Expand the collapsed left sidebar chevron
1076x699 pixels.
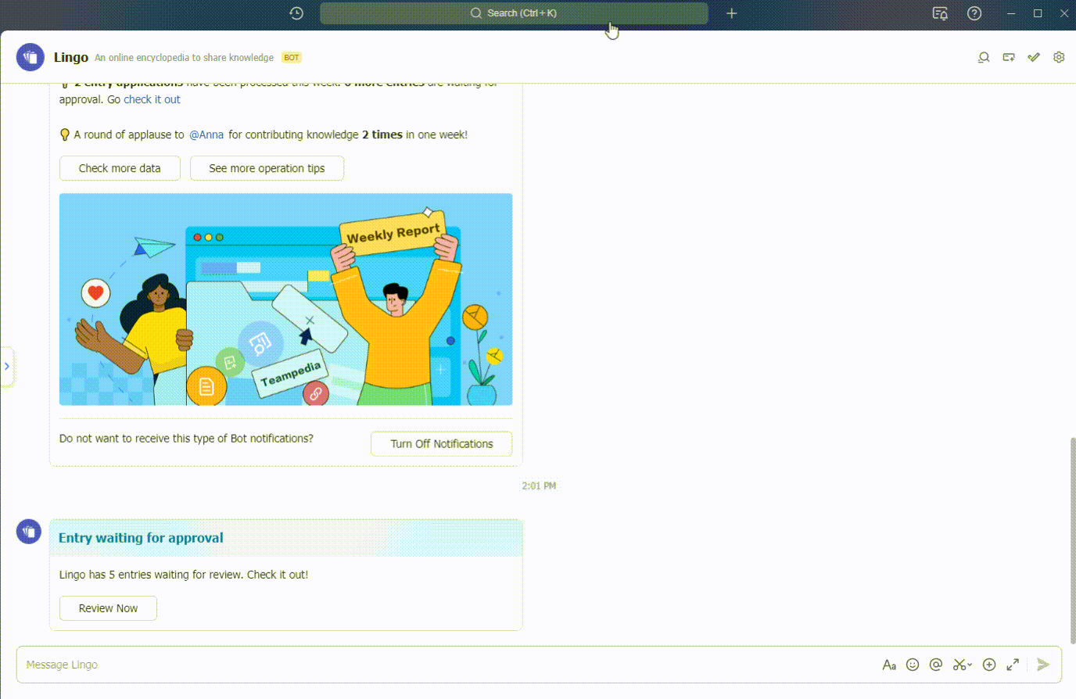coord(7,366)
